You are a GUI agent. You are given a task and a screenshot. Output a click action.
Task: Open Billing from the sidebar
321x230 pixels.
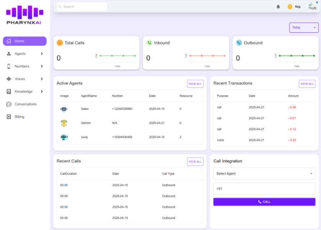pyautogui.click(x=19, y=117)
